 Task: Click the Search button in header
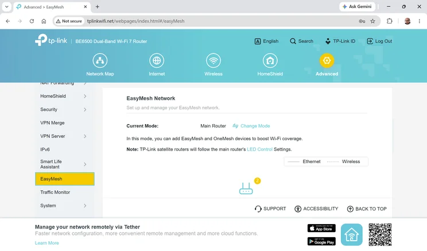tap(301, 41)
